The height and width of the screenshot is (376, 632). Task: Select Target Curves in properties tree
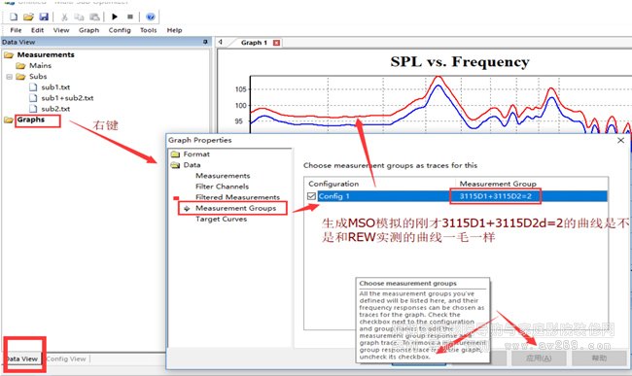222,219
